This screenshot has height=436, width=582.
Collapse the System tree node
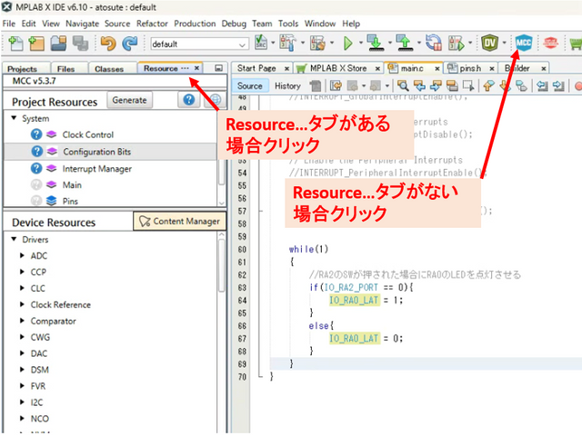pyautogui.click(x=14, y=118)
